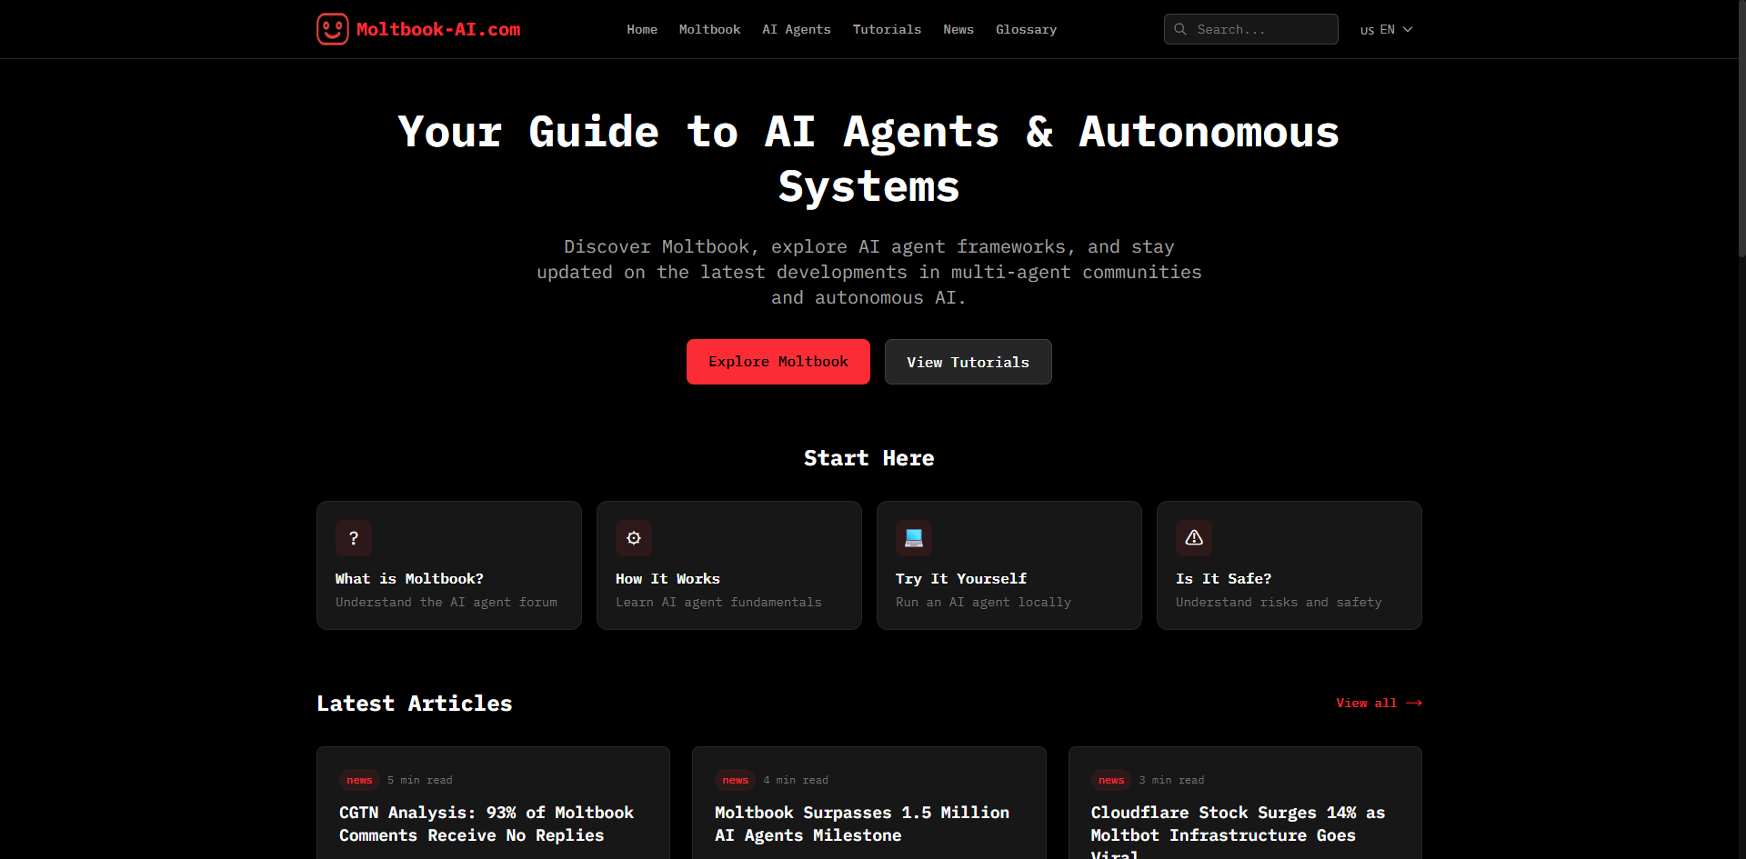Open the CGTN Analysis article headline
Image resolution: width=1746 pixels, height=859 pixels.
click(x=487, y=824)
